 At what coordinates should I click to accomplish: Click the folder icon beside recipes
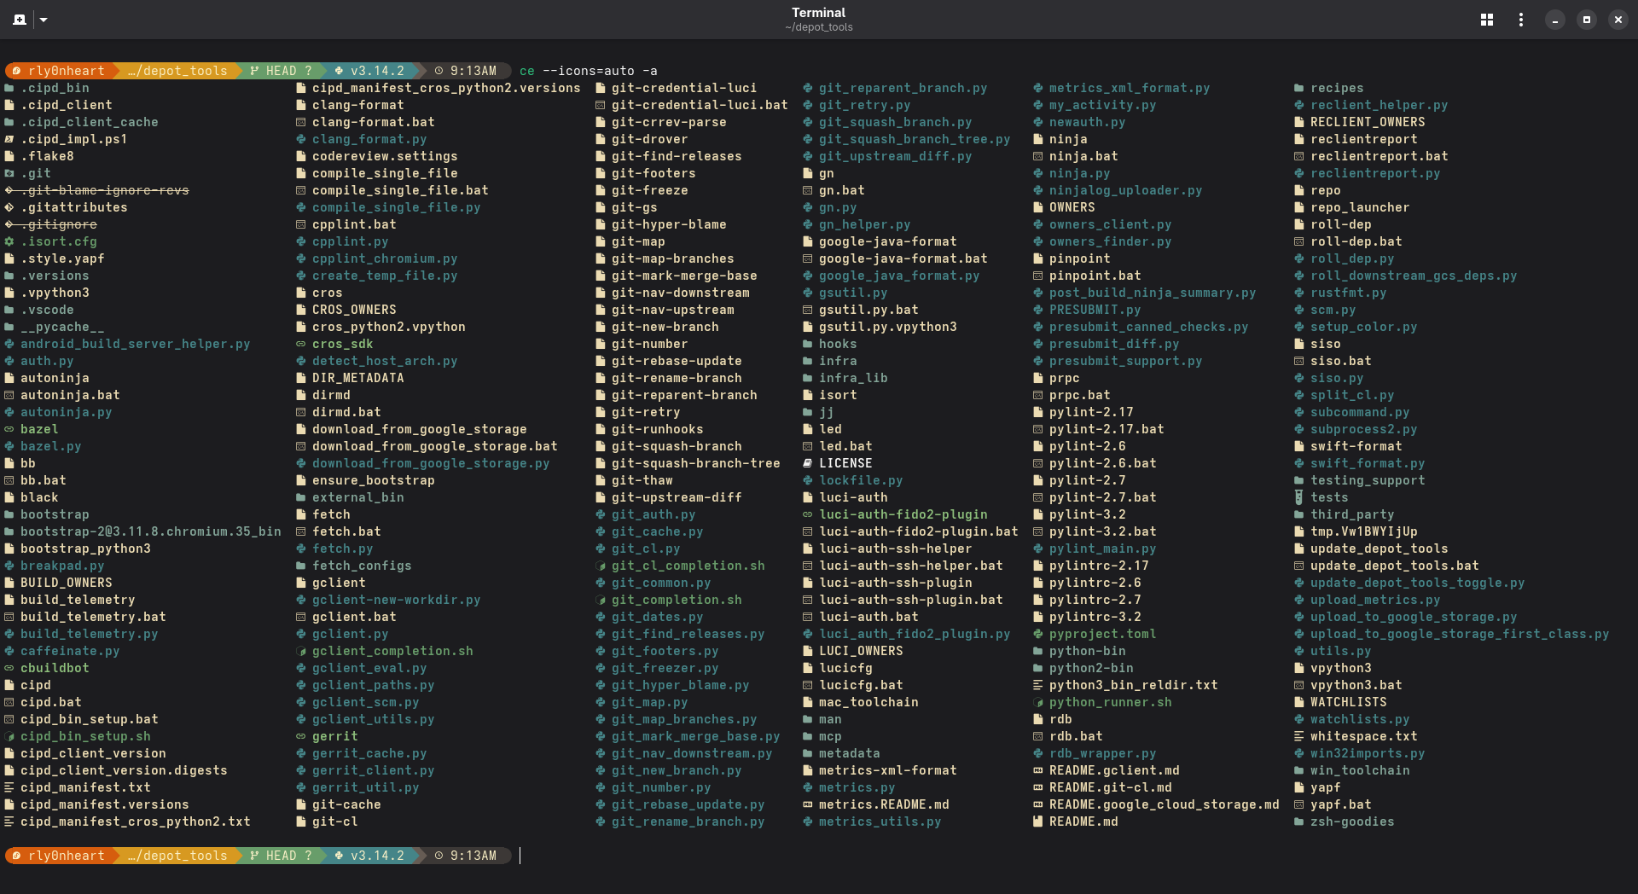point(1298,88)
